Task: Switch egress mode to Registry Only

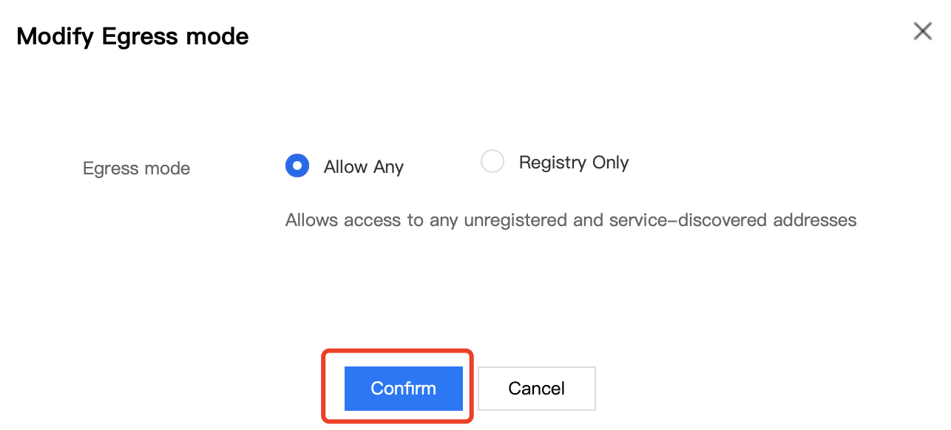Action: pos(493,162)
